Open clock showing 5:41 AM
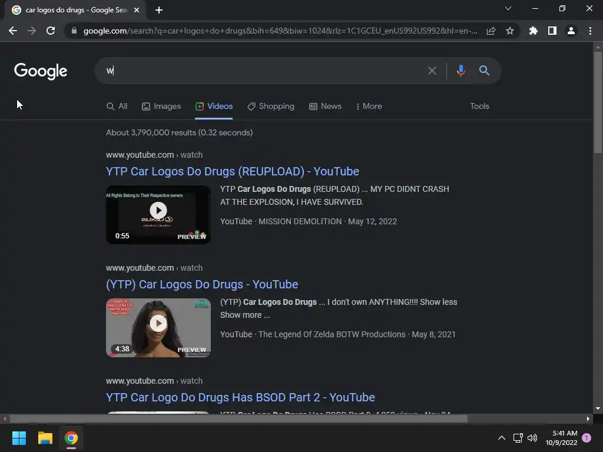 pos(561,438)
